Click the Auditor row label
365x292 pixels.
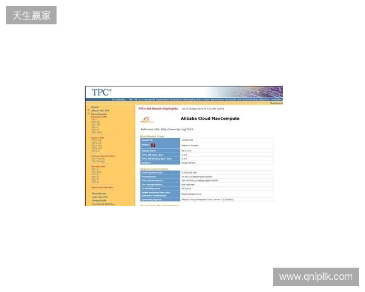[146, 163]
